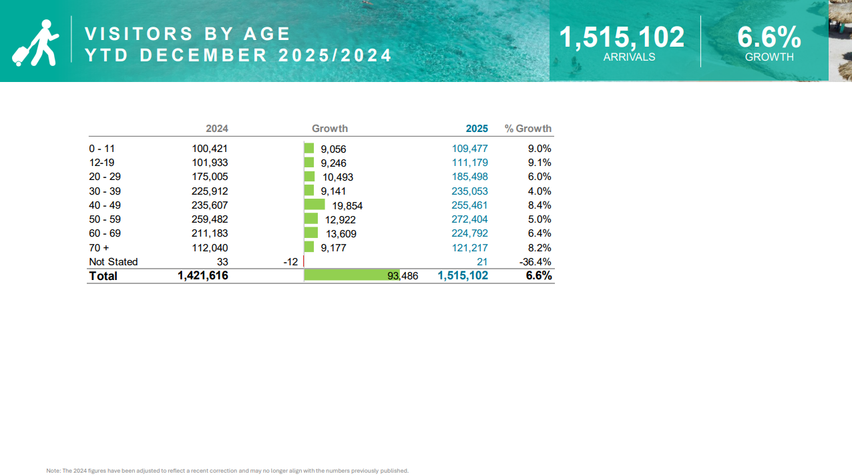Image resolution: width=852 pixels, height=476 pixels.
Task: Click the Not Stated row label
Action: tap(113, 261)
